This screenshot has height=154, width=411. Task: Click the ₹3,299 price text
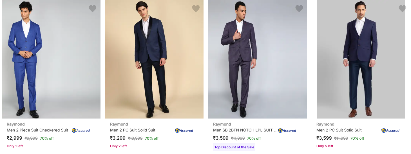pyautogui.click(x=118, y=138)
